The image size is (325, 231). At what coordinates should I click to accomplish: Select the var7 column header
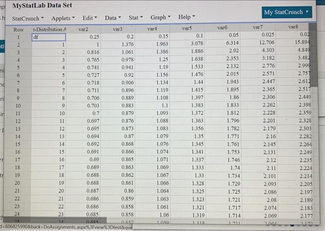[258, 27]
